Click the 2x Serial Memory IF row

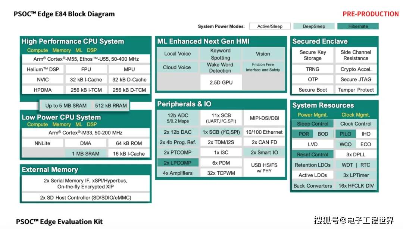coord(85,183)
